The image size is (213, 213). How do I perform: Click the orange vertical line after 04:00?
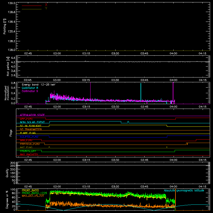[x=175, y=199]
